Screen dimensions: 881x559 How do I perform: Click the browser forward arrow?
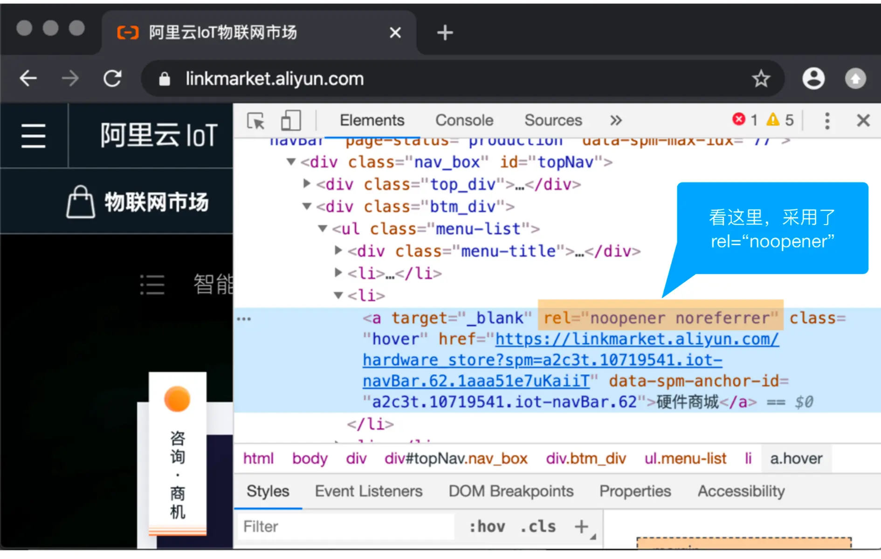click(70, 78)
